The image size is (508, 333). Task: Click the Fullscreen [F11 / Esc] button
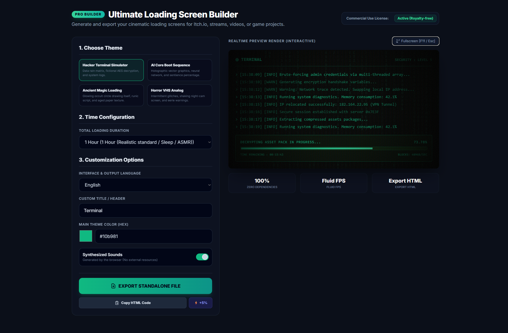pyautogui.click(x=416, y=41)
